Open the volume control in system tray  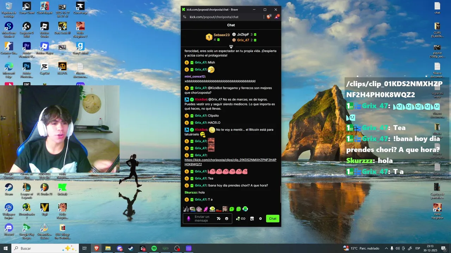tap(398, 248)
